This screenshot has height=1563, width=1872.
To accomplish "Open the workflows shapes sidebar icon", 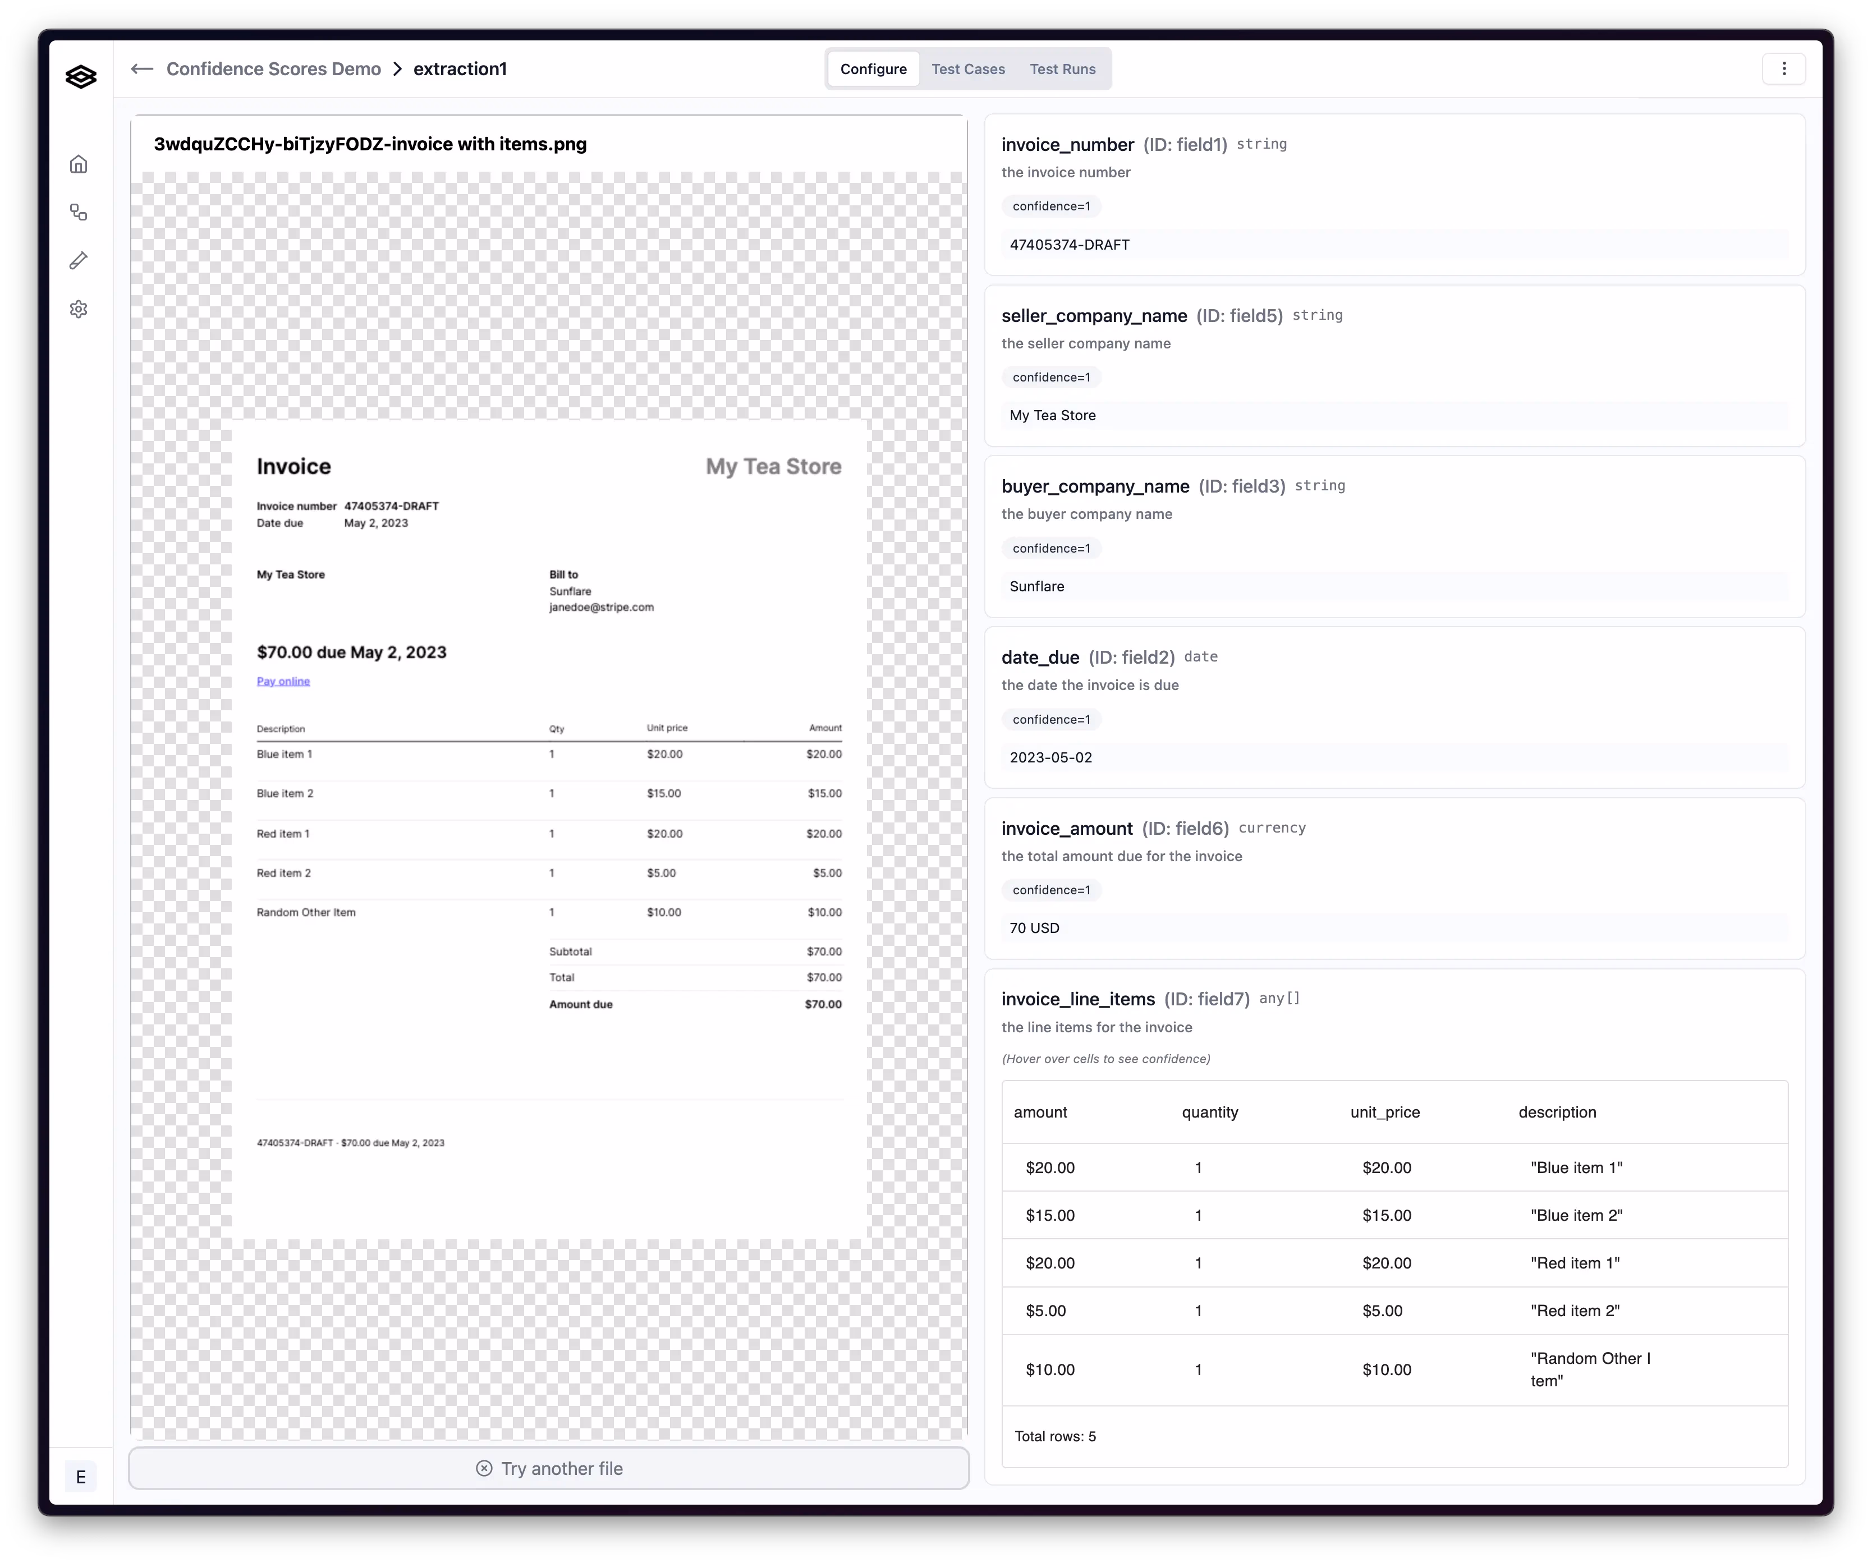I will pos(79,212).
